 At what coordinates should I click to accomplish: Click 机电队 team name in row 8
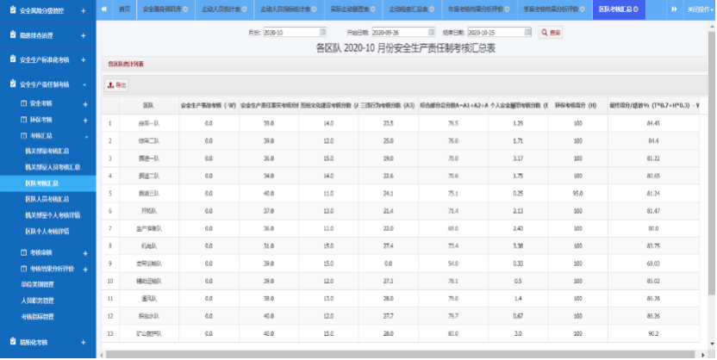coord(148,245)
